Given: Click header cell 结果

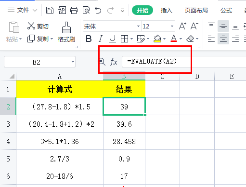Looking at the screenshot, I should click(x=124, y=89).
